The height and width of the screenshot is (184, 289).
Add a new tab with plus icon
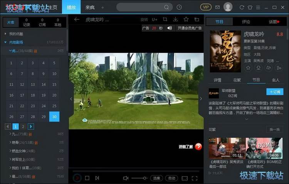click(102, 8)
